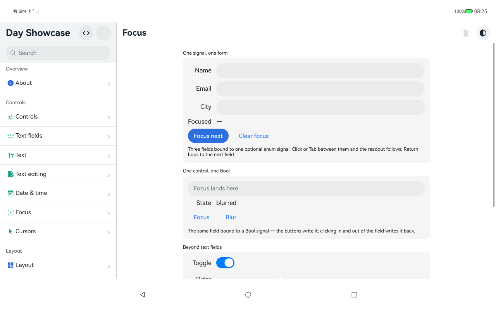Click the cursor arrow icon beside Cursors
The image size is (496, 310).
point(10,231)
